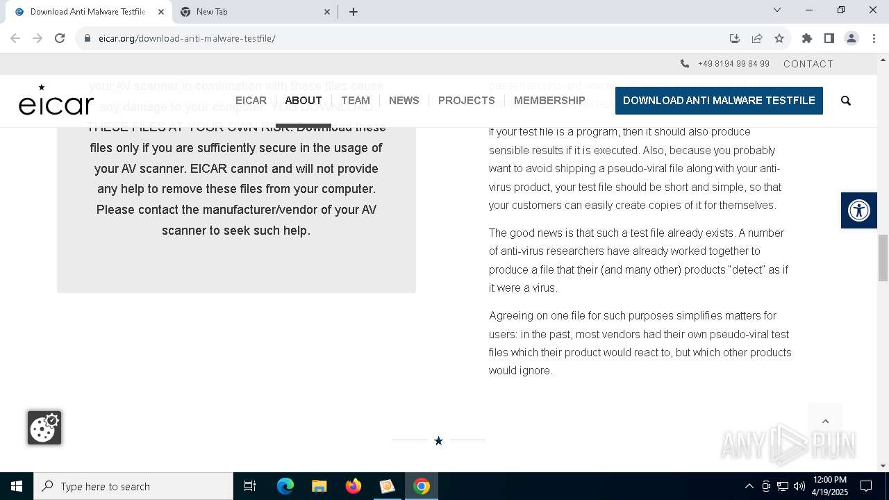Click the eicar logo

[56, 100]
